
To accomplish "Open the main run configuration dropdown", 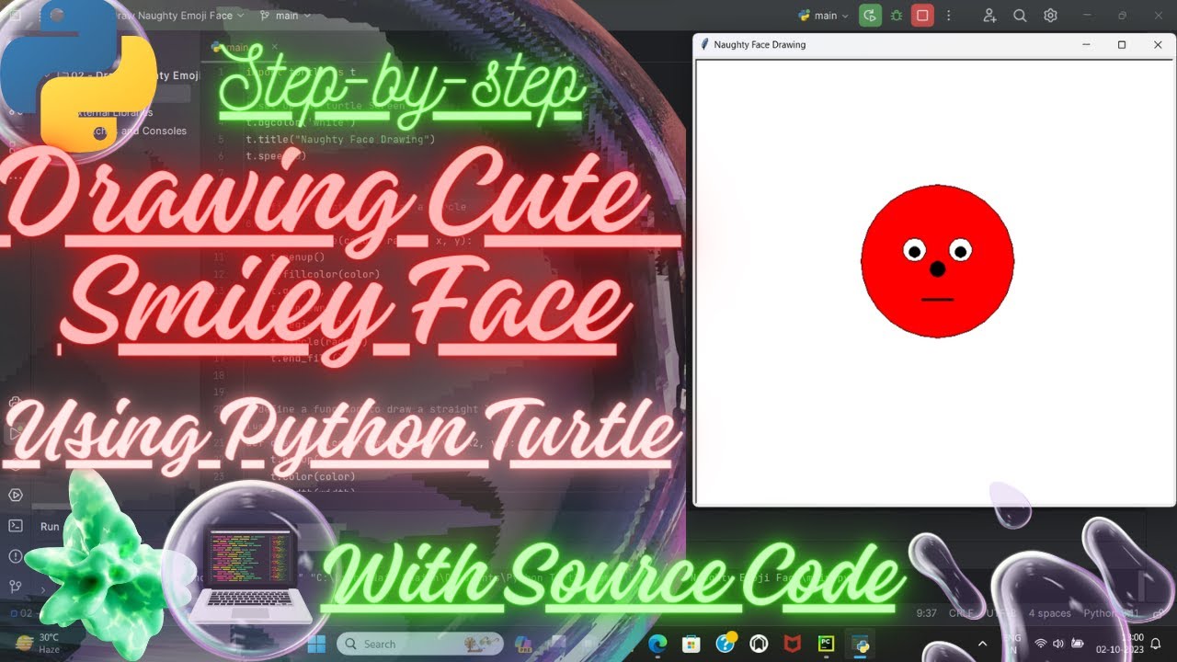I will point(824,16).
